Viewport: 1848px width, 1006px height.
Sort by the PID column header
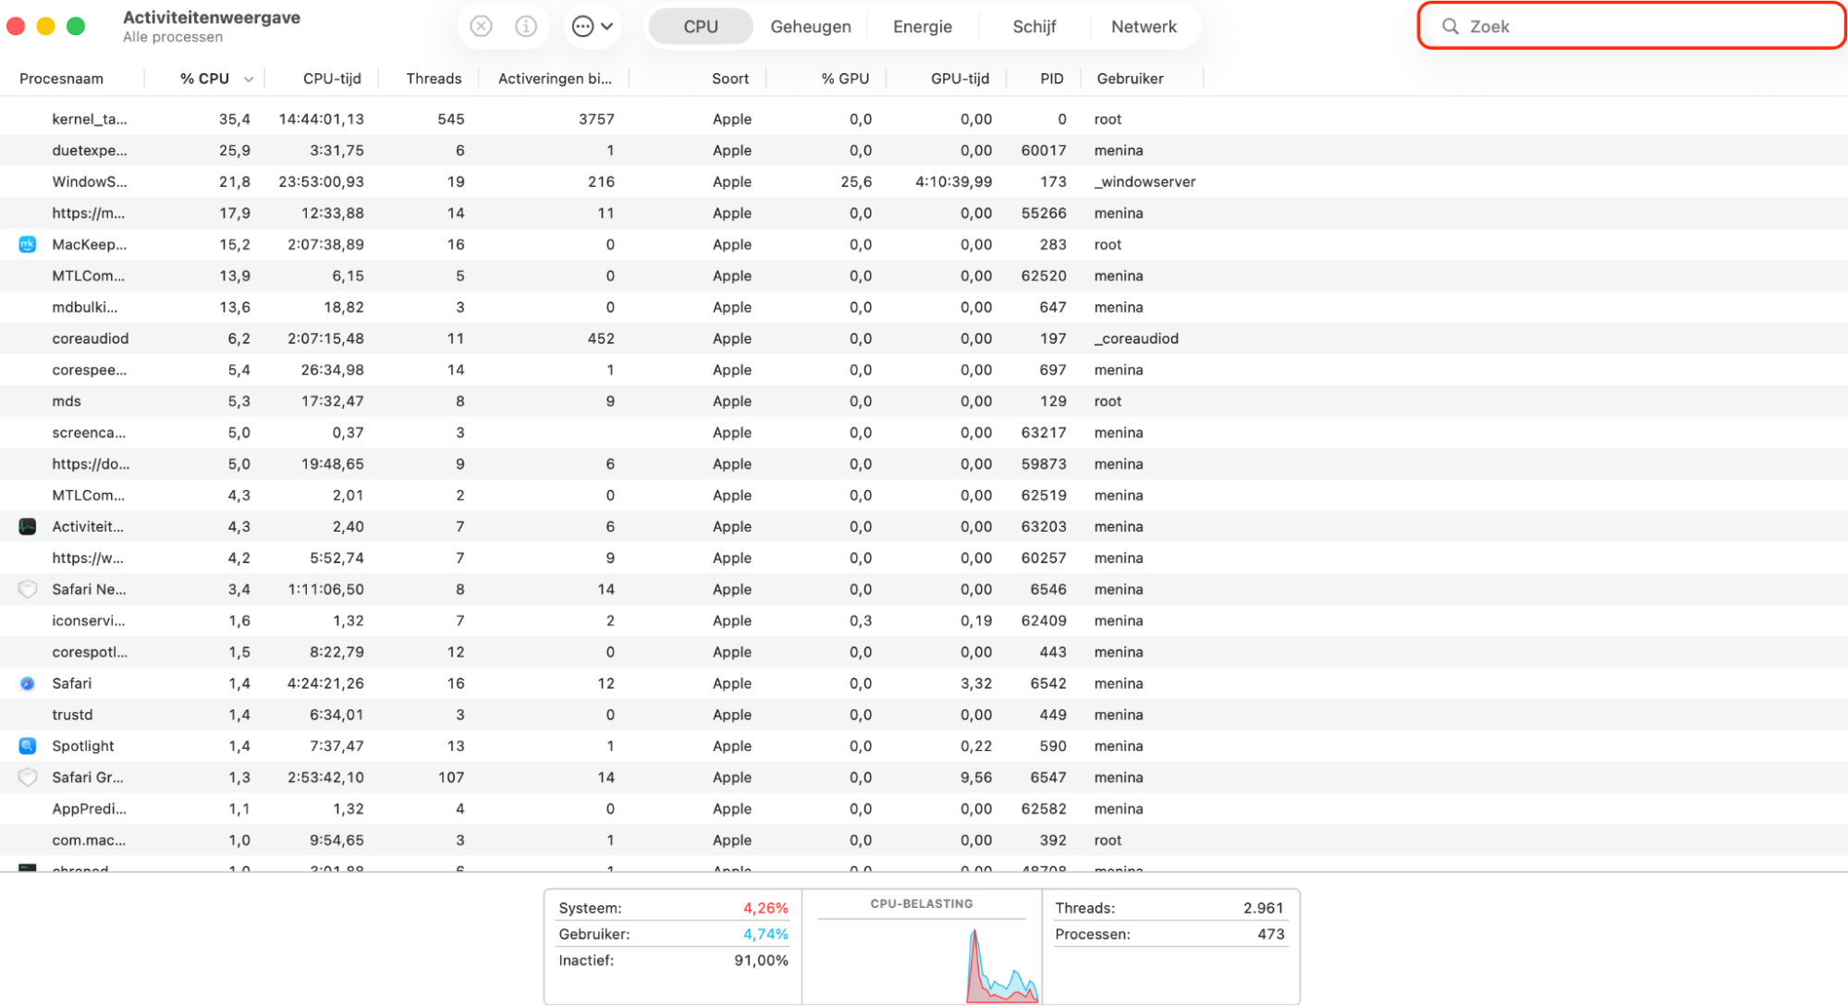click(1051, 79)
